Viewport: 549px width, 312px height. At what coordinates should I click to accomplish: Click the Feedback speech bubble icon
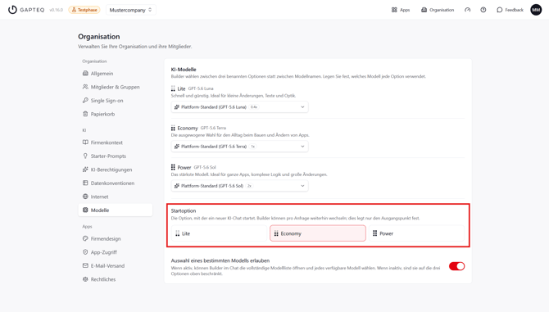coord(500,10)
